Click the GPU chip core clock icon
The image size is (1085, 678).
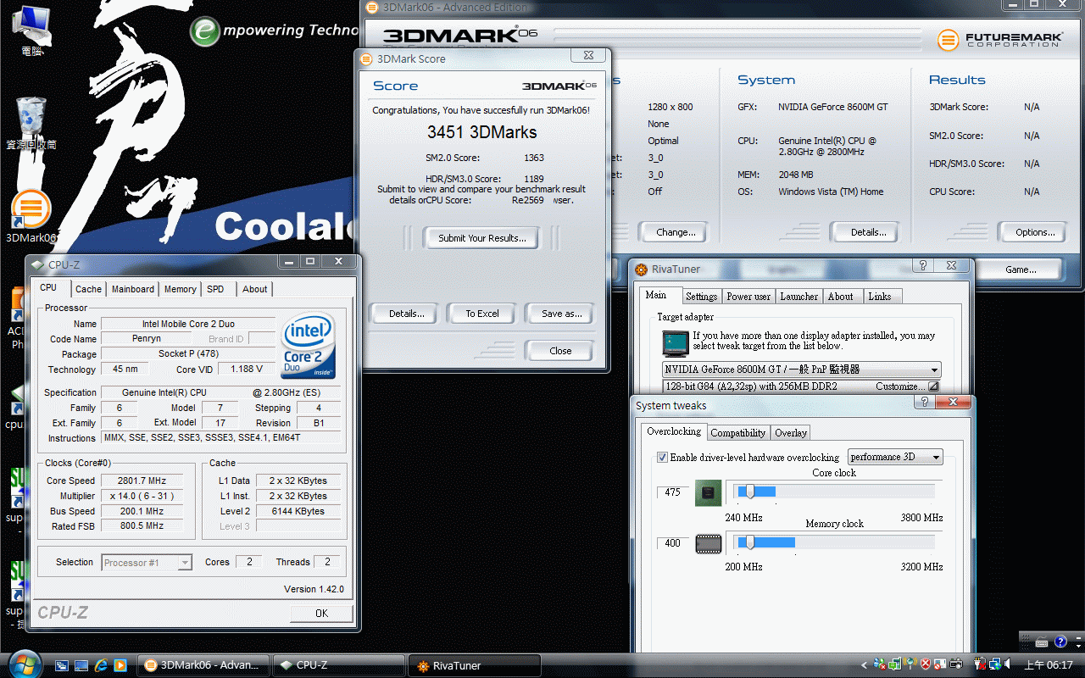click(708, 492)
